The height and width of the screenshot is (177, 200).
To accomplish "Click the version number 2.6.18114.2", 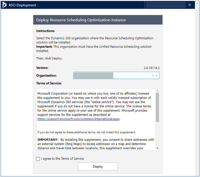I will pyautogui.click(x=152, y=68).
